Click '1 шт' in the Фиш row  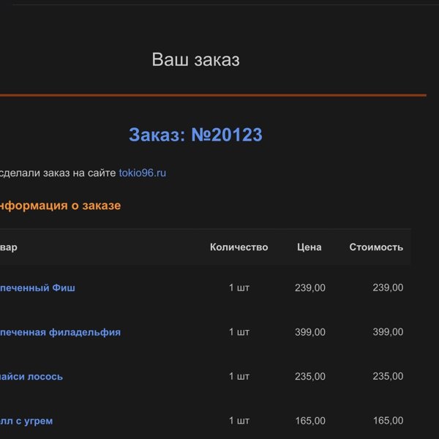[x=239, y=288]
